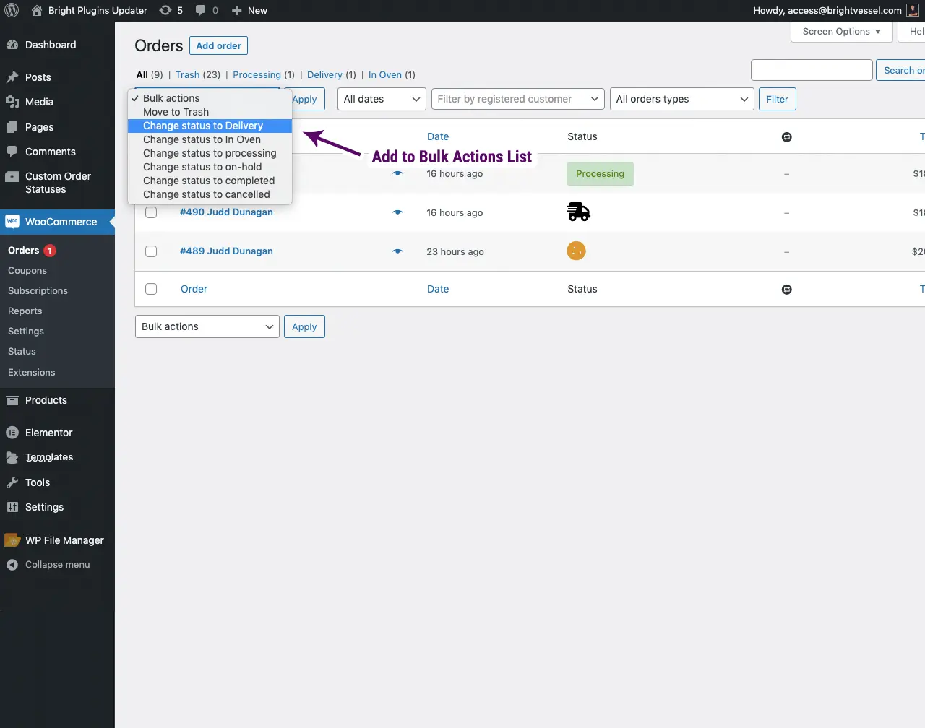Check the select-all checkbox in the orders header
This screenshot has height=728, width=925.
pos(151,136)
